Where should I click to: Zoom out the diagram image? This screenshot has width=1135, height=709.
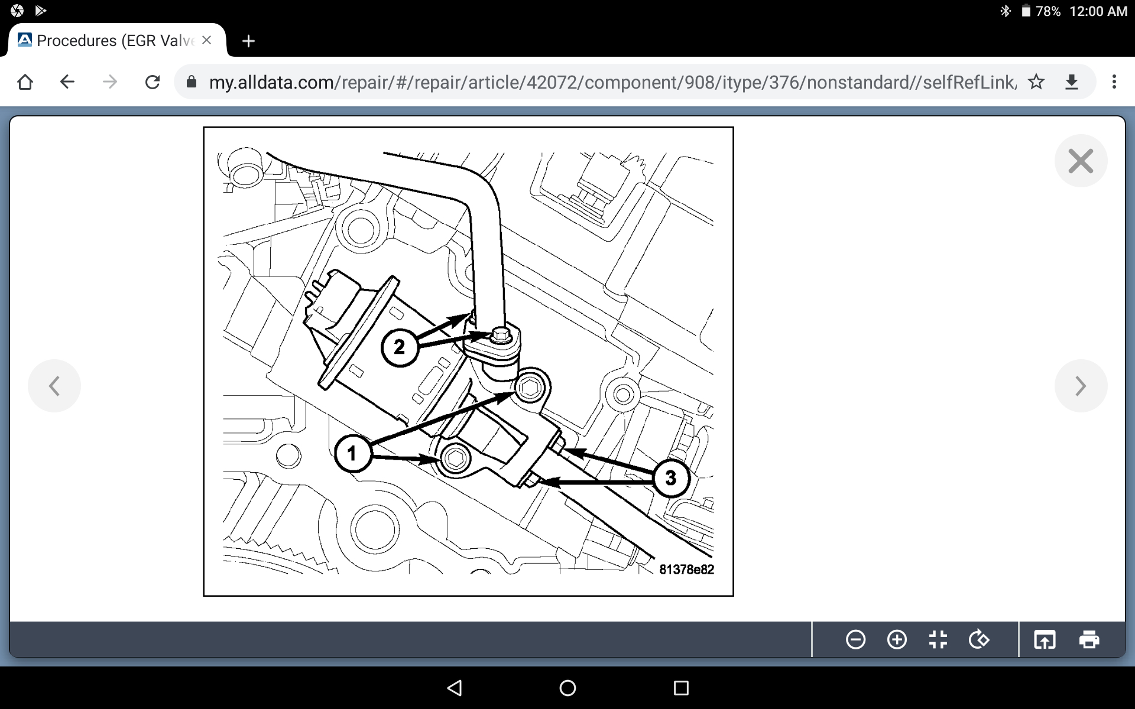pos(855,640)
